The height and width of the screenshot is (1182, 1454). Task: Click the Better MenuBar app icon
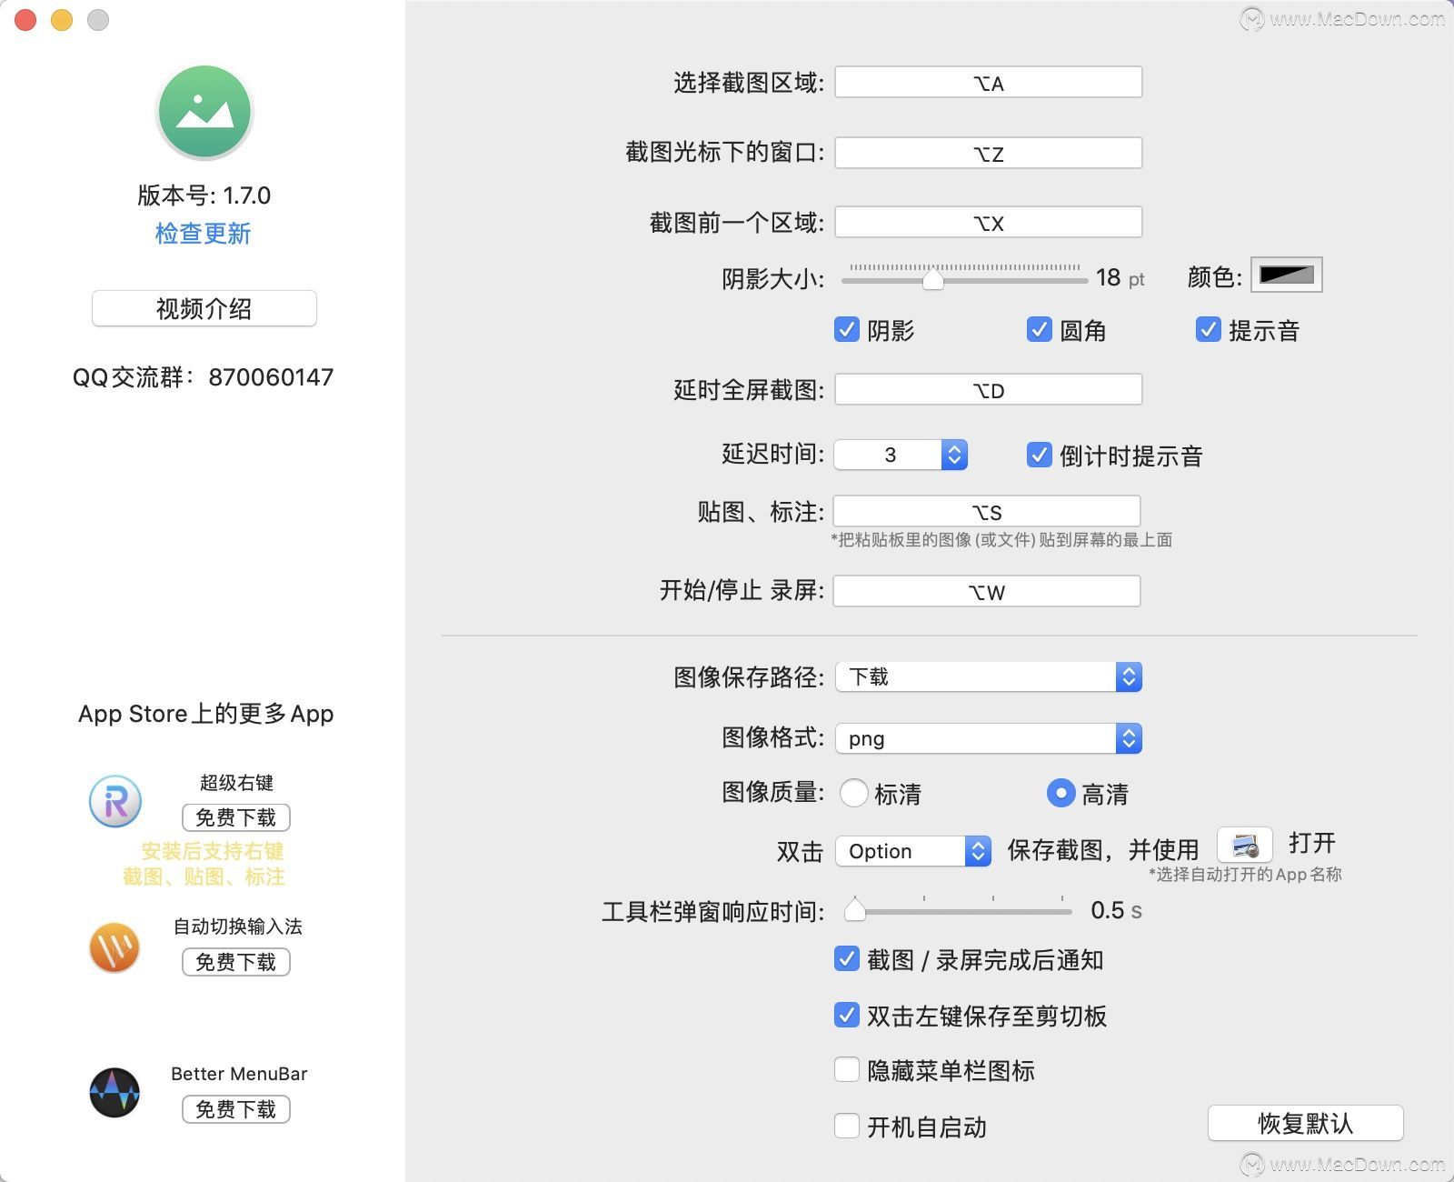(115, 1092)
